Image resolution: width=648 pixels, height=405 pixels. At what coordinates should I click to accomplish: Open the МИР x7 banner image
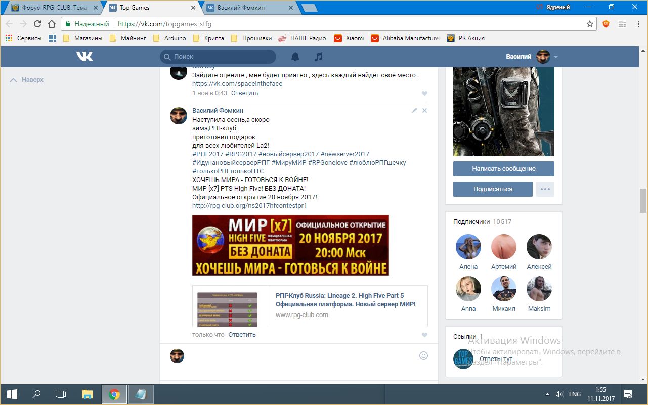pyautogui.click(x=290, y=245)
